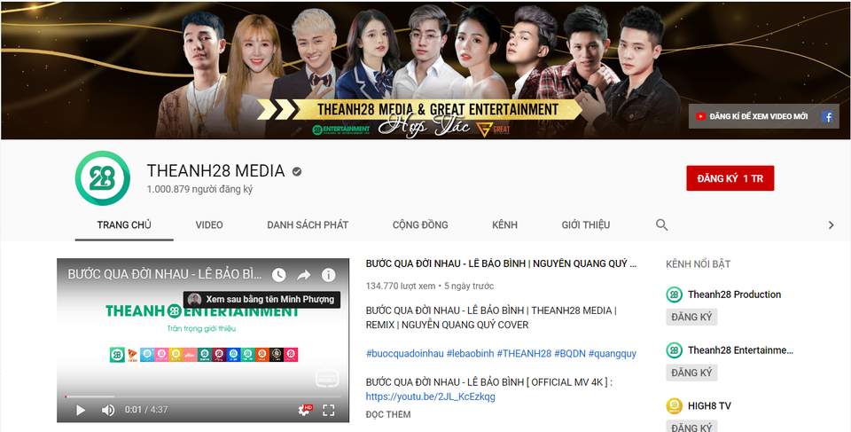
Task: Click video title overlay in player
Action: point(165,274)
